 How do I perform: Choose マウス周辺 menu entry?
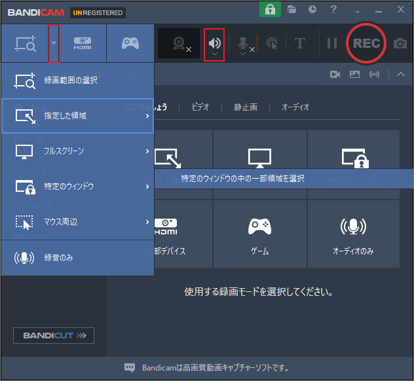(77, 222)
